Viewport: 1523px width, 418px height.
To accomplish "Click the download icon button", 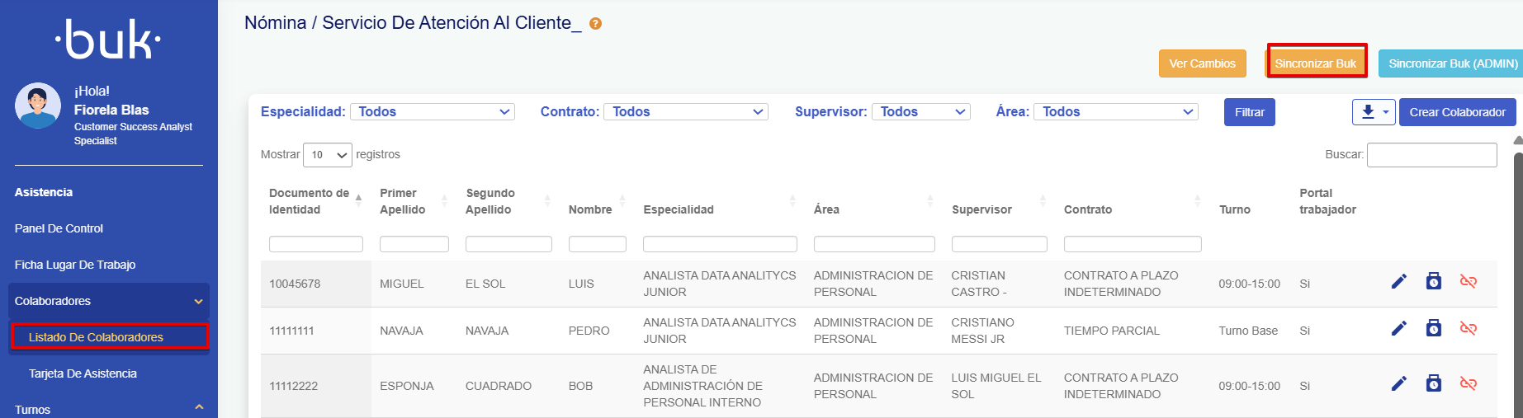I will point(1373,112).
